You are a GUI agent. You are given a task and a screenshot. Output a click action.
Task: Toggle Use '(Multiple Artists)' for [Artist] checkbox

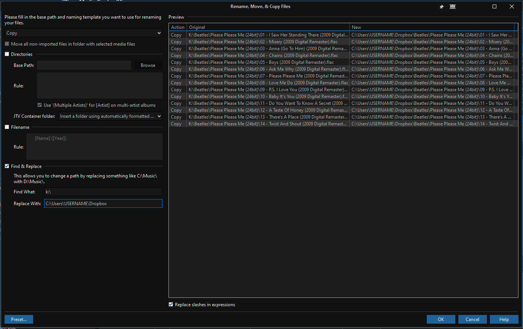pyautogui.click(x=40, y=105)
